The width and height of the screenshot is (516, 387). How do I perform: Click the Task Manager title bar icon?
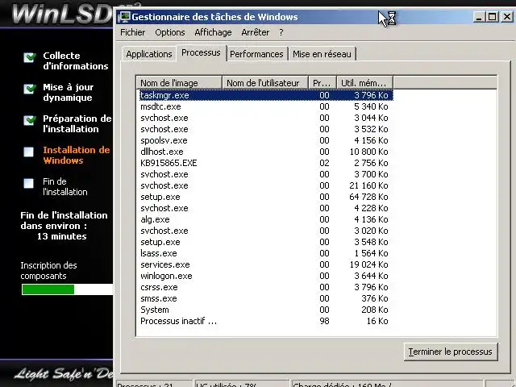point(124,17)
